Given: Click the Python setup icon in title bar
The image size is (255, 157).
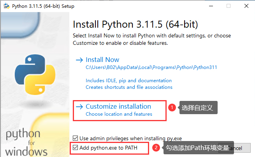Looking at the screenshot, I should click(6, 6).
